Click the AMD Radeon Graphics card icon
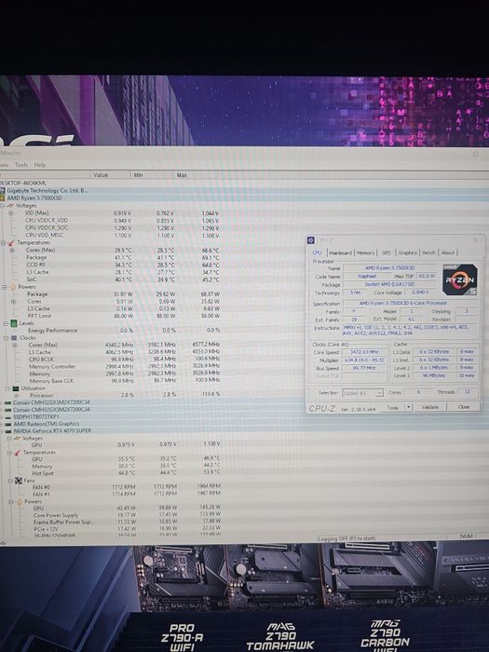Screen dimensions: 489x652 [x=7, y=424]
